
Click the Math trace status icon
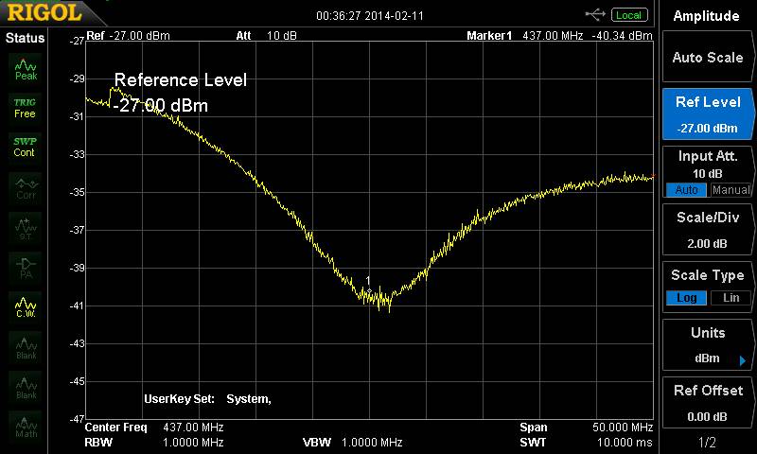click(26, 428)
